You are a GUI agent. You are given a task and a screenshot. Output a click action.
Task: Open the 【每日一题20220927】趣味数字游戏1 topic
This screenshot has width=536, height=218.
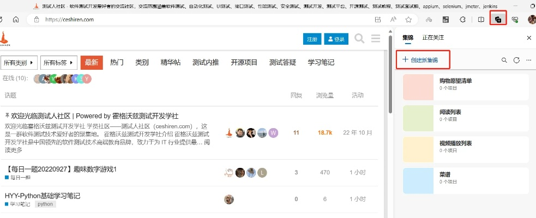click(61, 169)
